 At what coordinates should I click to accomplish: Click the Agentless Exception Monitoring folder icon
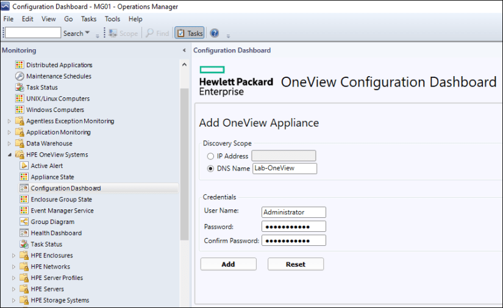[20, 121]
